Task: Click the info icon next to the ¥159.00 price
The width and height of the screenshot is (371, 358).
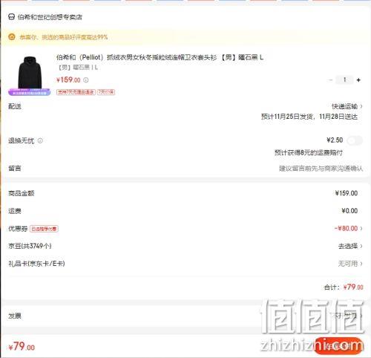Action: click(x=86, y=80)
